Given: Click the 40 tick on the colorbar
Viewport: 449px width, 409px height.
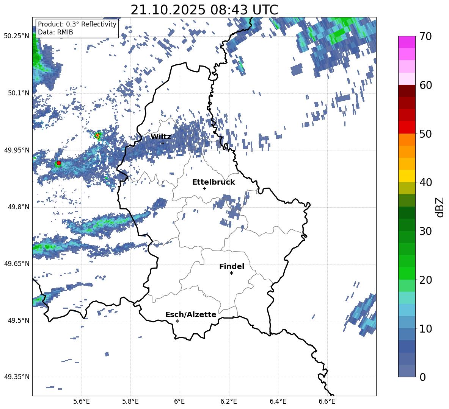Looking at the screenshot, I should click(425, 182).
